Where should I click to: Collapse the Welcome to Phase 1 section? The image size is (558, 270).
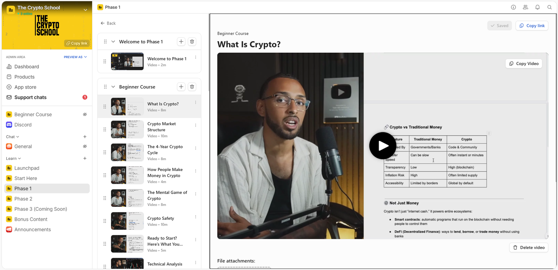click(113, 42)
